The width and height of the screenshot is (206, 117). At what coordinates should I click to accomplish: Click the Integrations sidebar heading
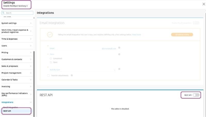[7, 102]
